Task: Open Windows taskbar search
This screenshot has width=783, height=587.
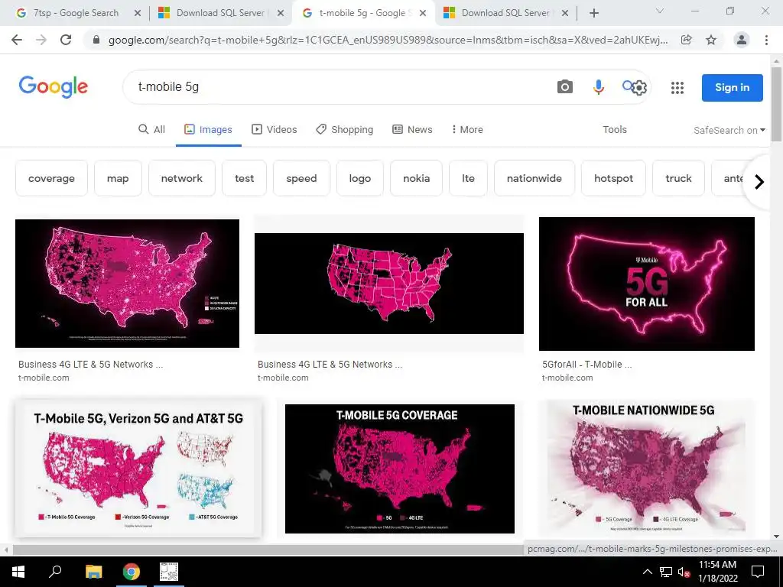Action: click(x=55, y=572)
